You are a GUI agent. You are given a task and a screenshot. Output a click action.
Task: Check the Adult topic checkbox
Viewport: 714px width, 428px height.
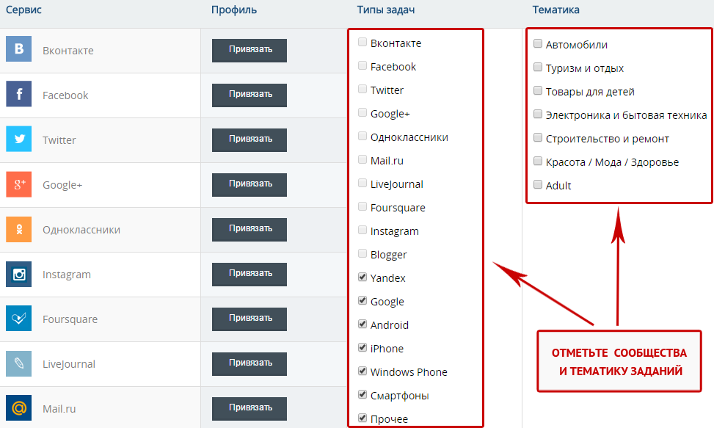(538, 184)
